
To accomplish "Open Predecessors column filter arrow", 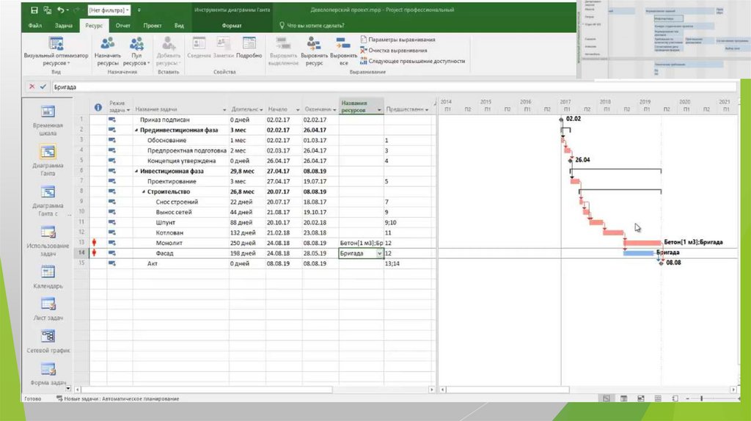I will coord(427,110).
